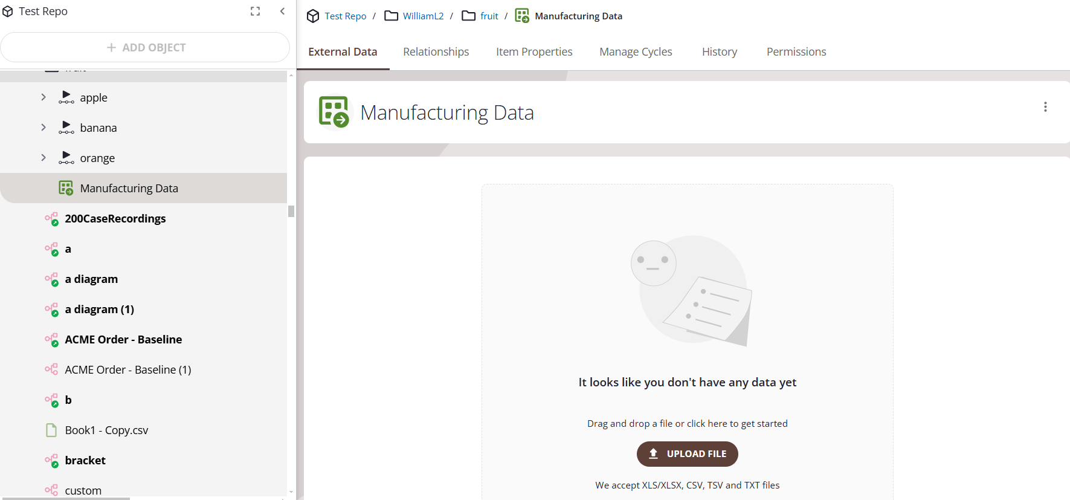Open the fruit folder breadcrumb link
Screen dimensions: 1070x500
(489, 16)
